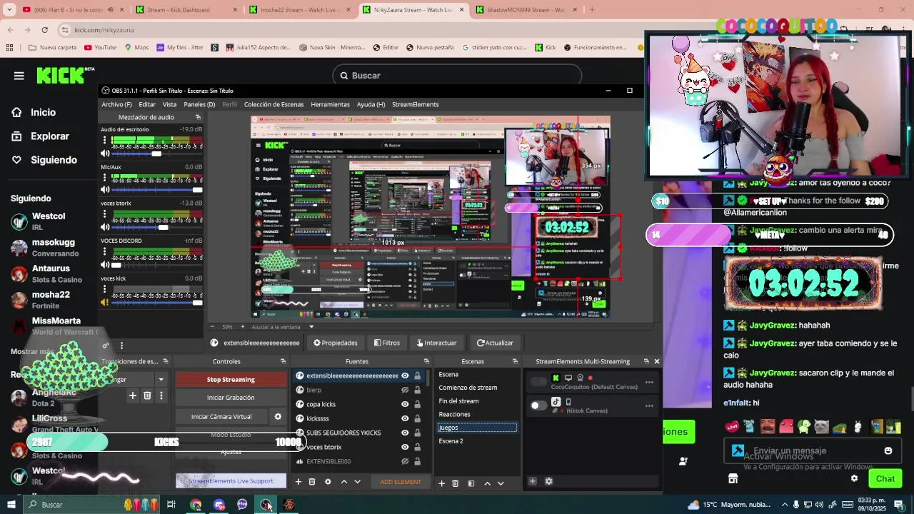The height and width of the screenshot is (514, 914).
Task: Open virtual camera settings gear
Action: pos(278,417)
